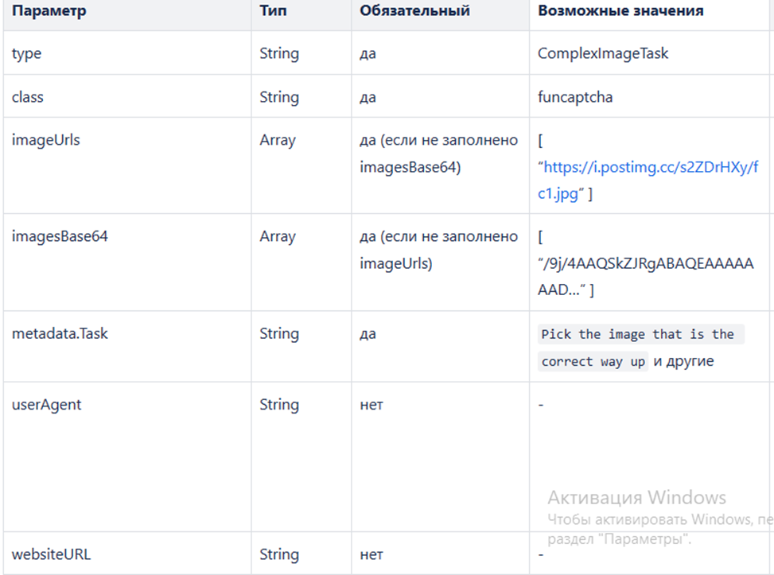Click the "Тип" column header
Viewport: 774px width, 575px height.
click(x=273, y=11)
